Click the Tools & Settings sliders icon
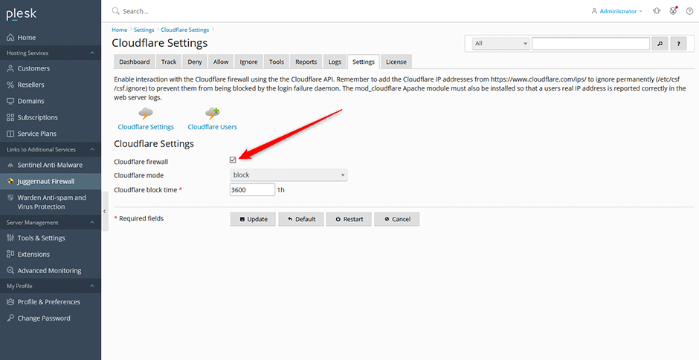 coord(10,238)
